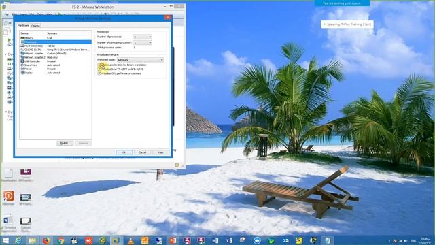Open the Outlook icon in the taskbar
Screen dimensions: 435x245
285,240
